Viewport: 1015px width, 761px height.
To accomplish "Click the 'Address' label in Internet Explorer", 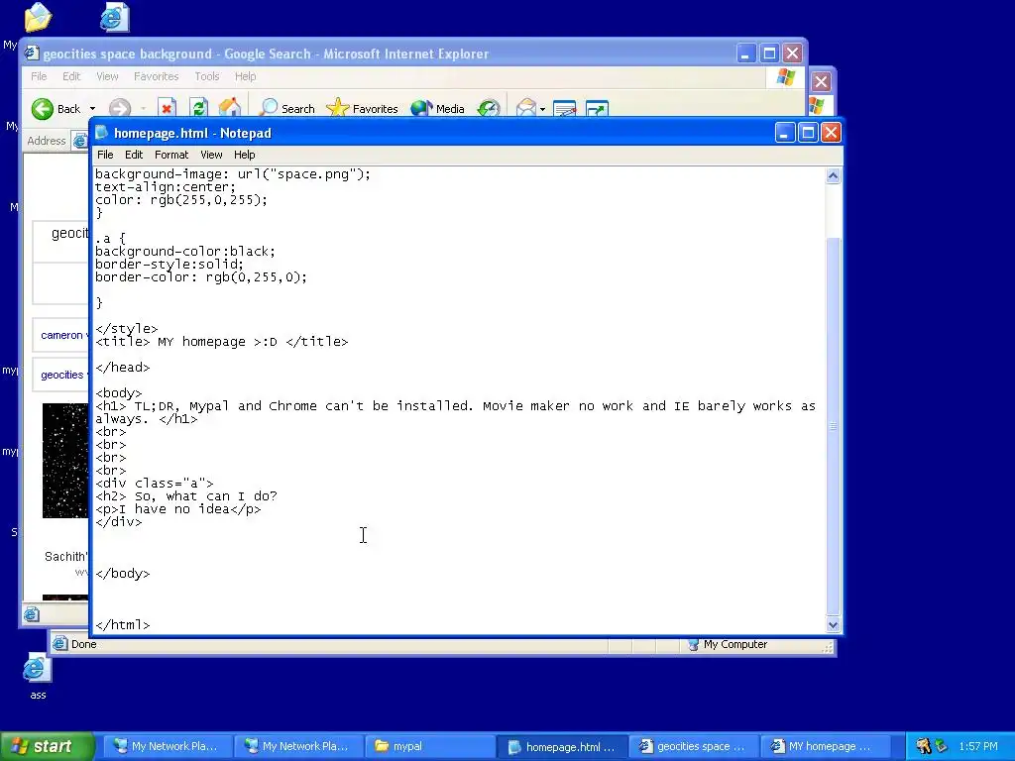I will (47, 141).
